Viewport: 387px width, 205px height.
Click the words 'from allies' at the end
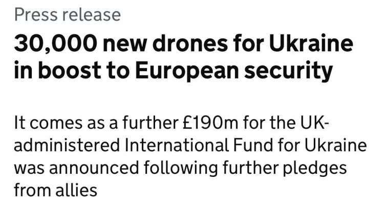tap(55, 190)
